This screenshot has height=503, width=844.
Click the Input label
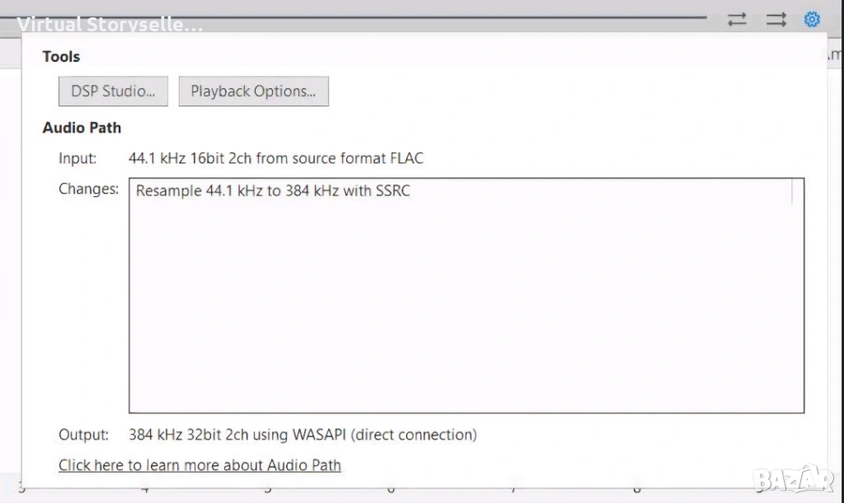click(77, 157)
